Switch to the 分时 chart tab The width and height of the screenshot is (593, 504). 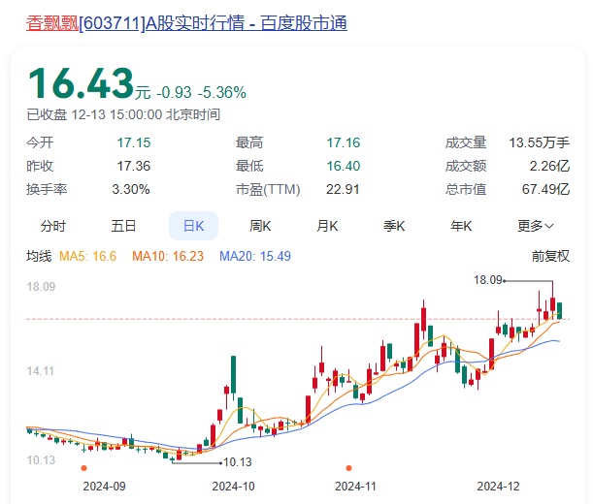pyautogui.click(x=53, y=226)
